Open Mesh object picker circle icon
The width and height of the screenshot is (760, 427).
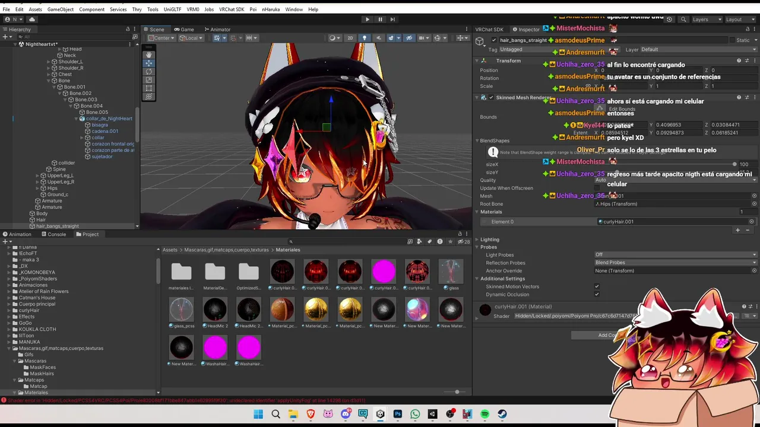754,196
